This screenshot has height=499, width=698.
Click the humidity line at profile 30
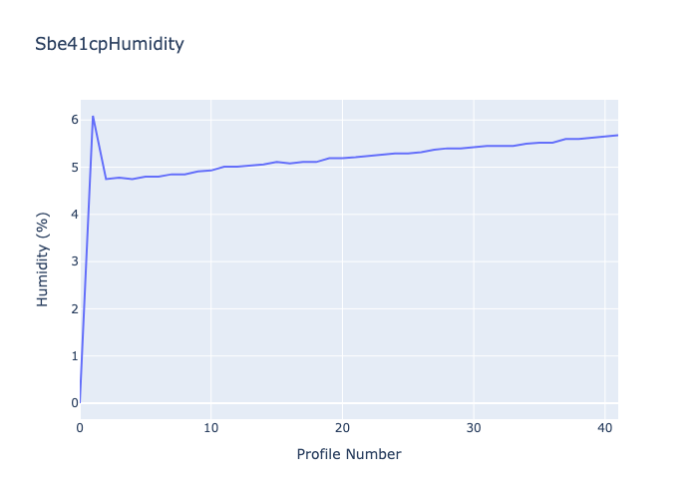474,147
